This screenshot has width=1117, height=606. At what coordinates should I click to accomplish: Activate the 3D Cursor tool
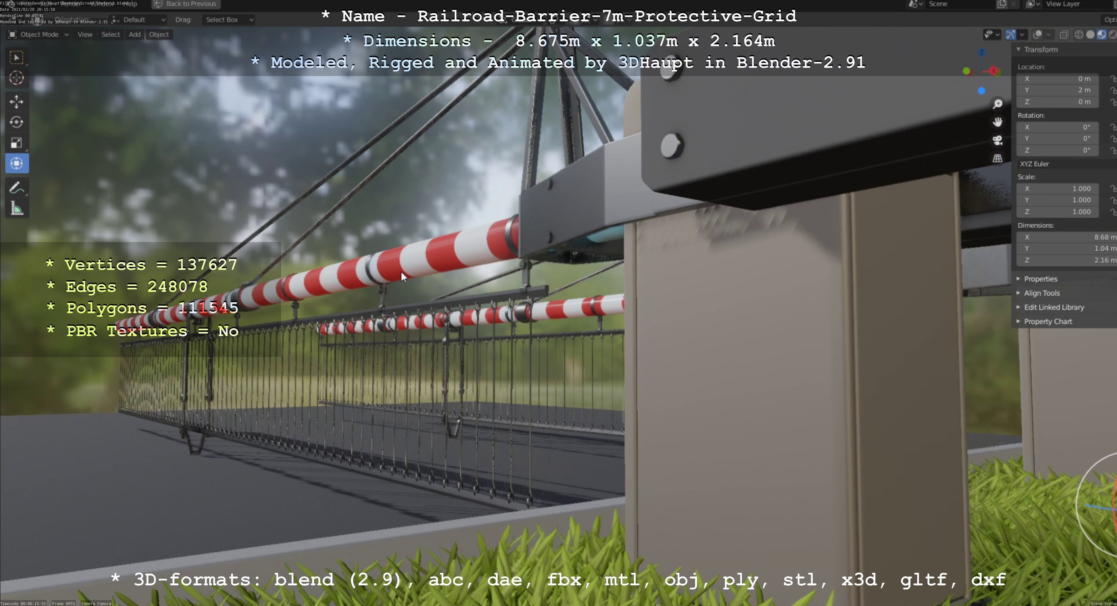coord(17,78)
